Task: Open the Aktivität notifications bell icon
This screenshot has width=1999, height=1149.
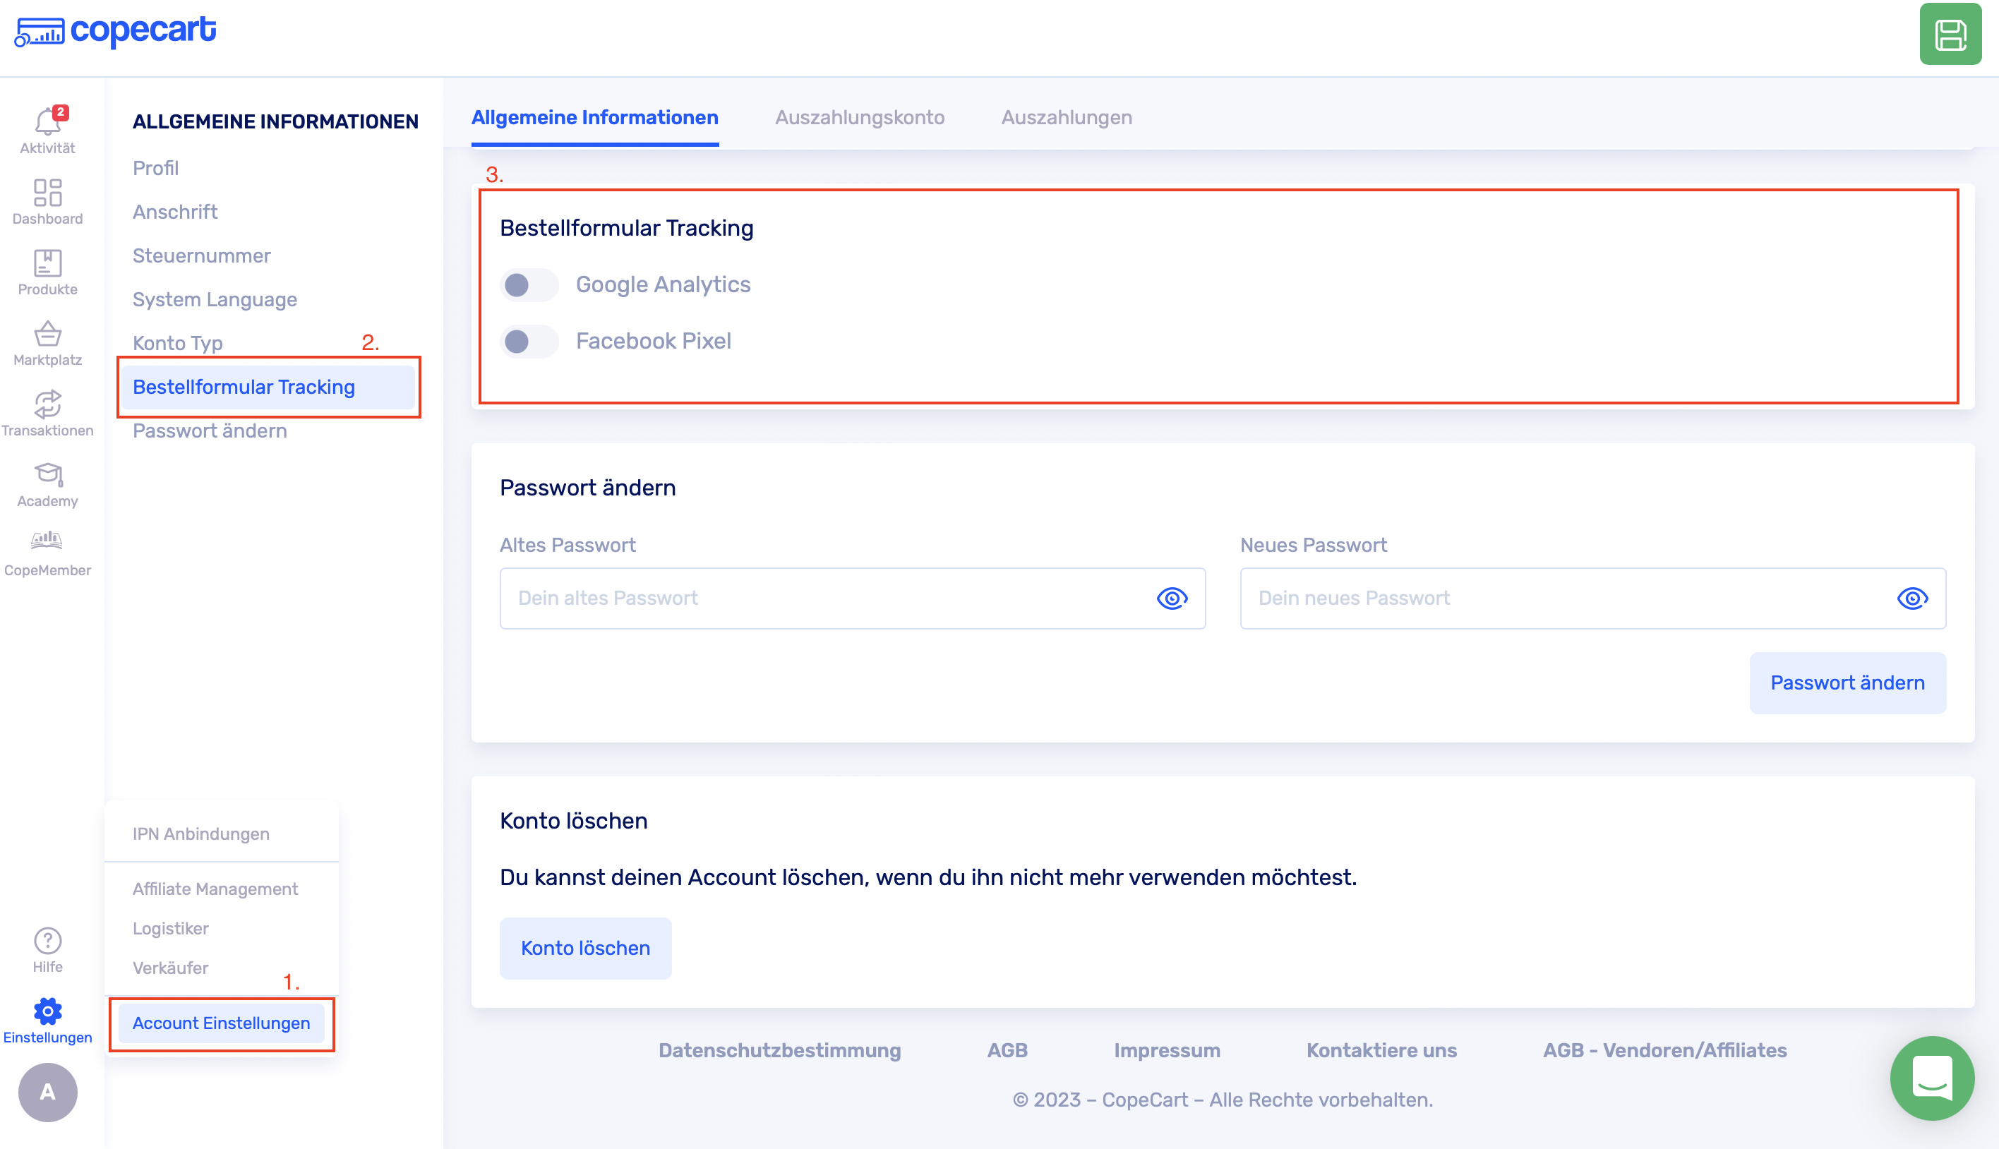Action: 47,123
